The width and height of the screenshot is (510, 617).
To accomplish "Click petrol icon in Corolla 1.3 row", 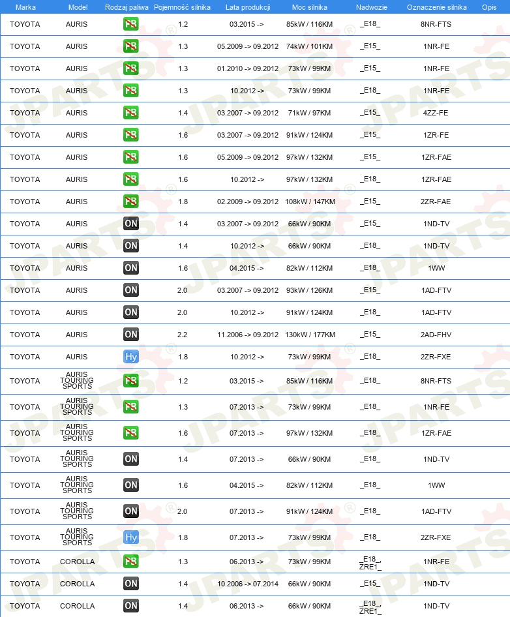I will click(x=130, y=562).
